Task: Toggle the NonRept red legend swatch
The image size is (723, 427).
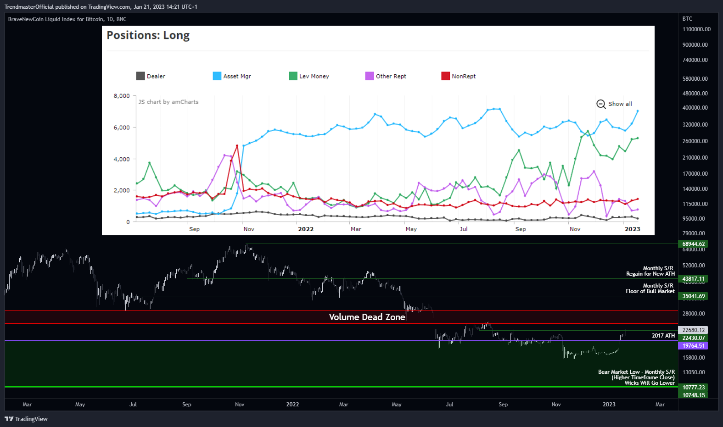Action: [x=445, y=76]
